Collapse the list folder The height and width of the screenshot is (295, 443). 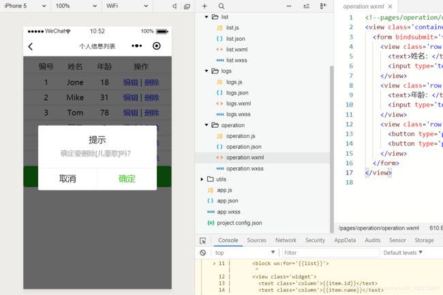point(207,17)
